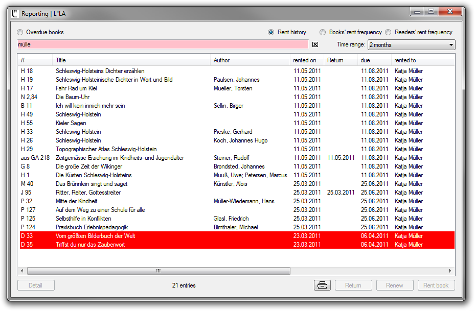Choose Readers' rent frequency report
This screenshot has width=475, height=311.
[x=389, y=32]
